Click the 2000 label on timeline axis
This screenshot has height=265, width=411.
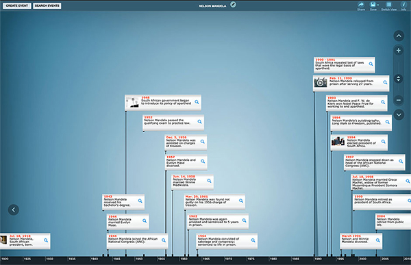[x=363, y=259]
